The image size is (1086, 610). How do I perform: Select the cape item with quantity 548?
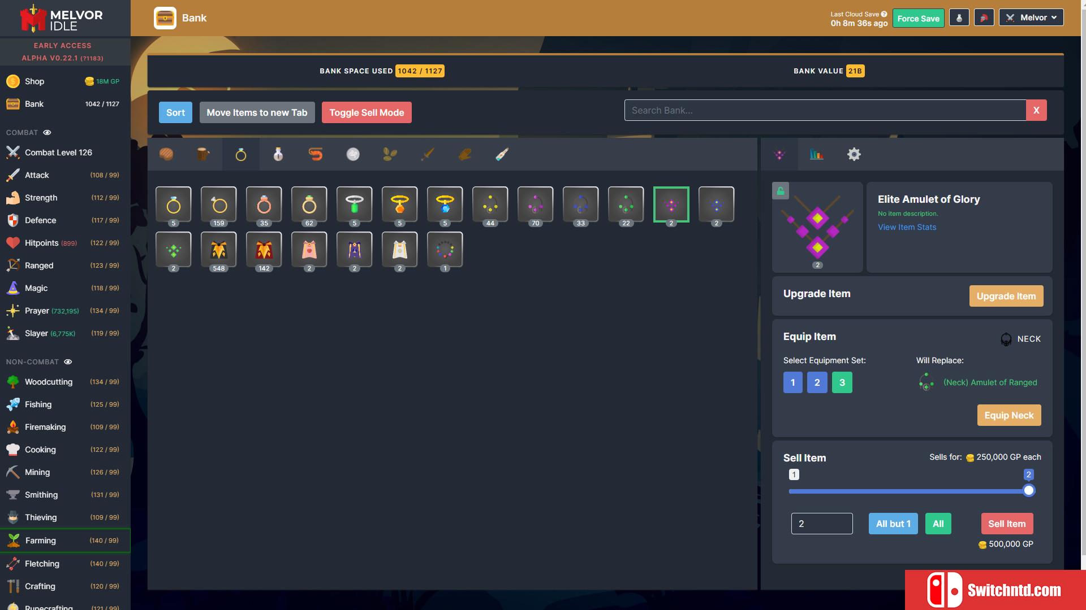tap(219, 250)
